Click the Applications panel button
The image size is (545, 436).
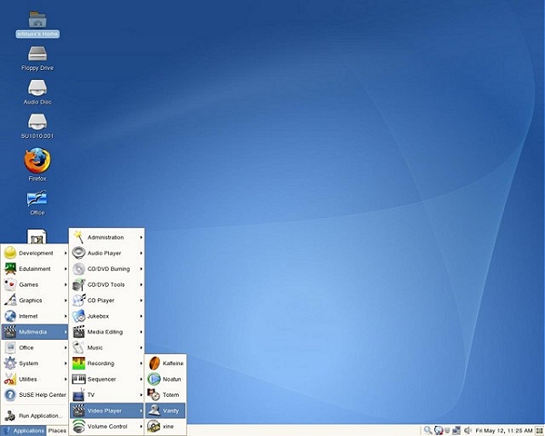(x=24, y=431)
